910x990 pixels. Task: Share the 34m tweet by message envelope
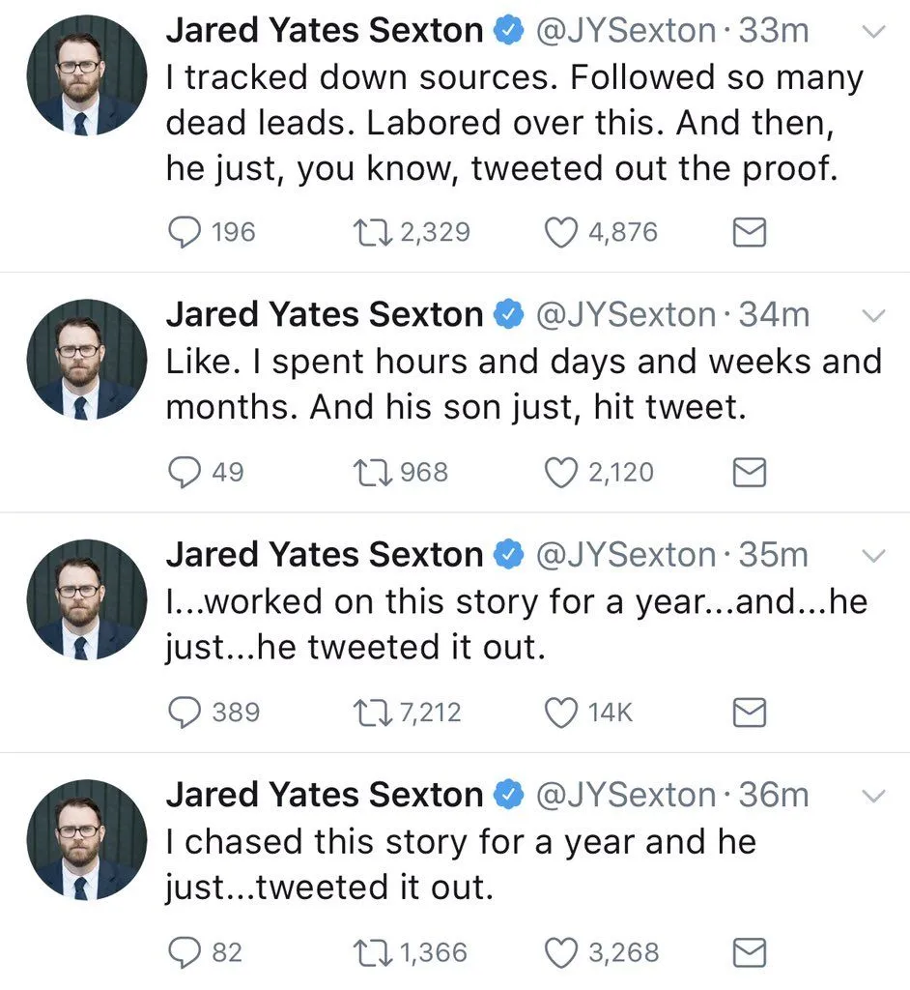click(x=751, y=472)
